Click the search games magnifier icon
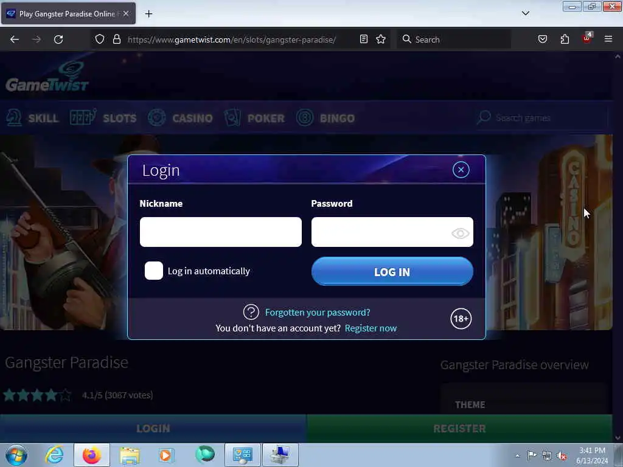 (484, 117)
